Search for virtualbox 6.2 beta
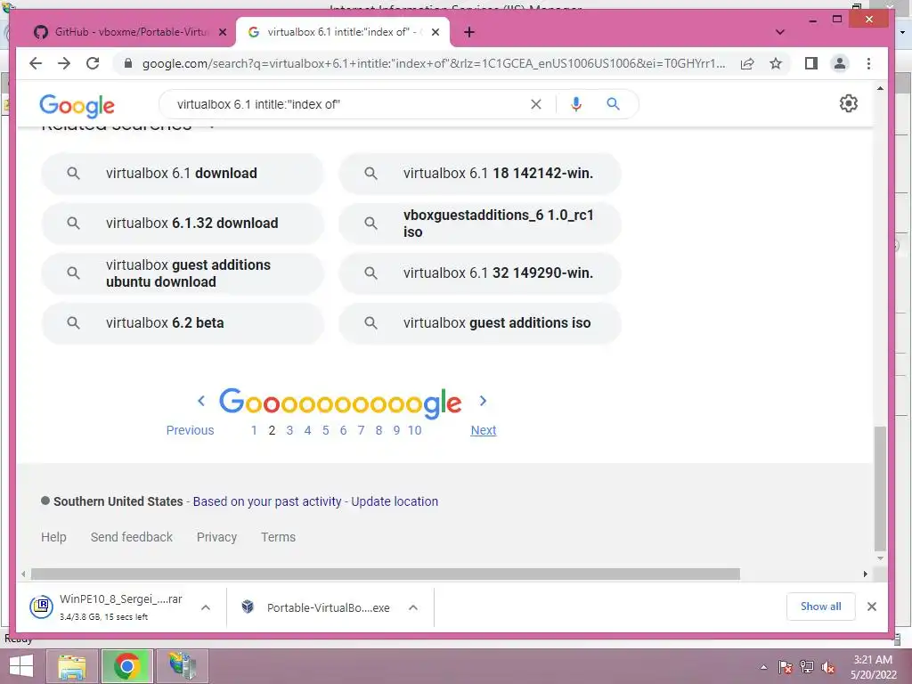 tap(182, 322)
